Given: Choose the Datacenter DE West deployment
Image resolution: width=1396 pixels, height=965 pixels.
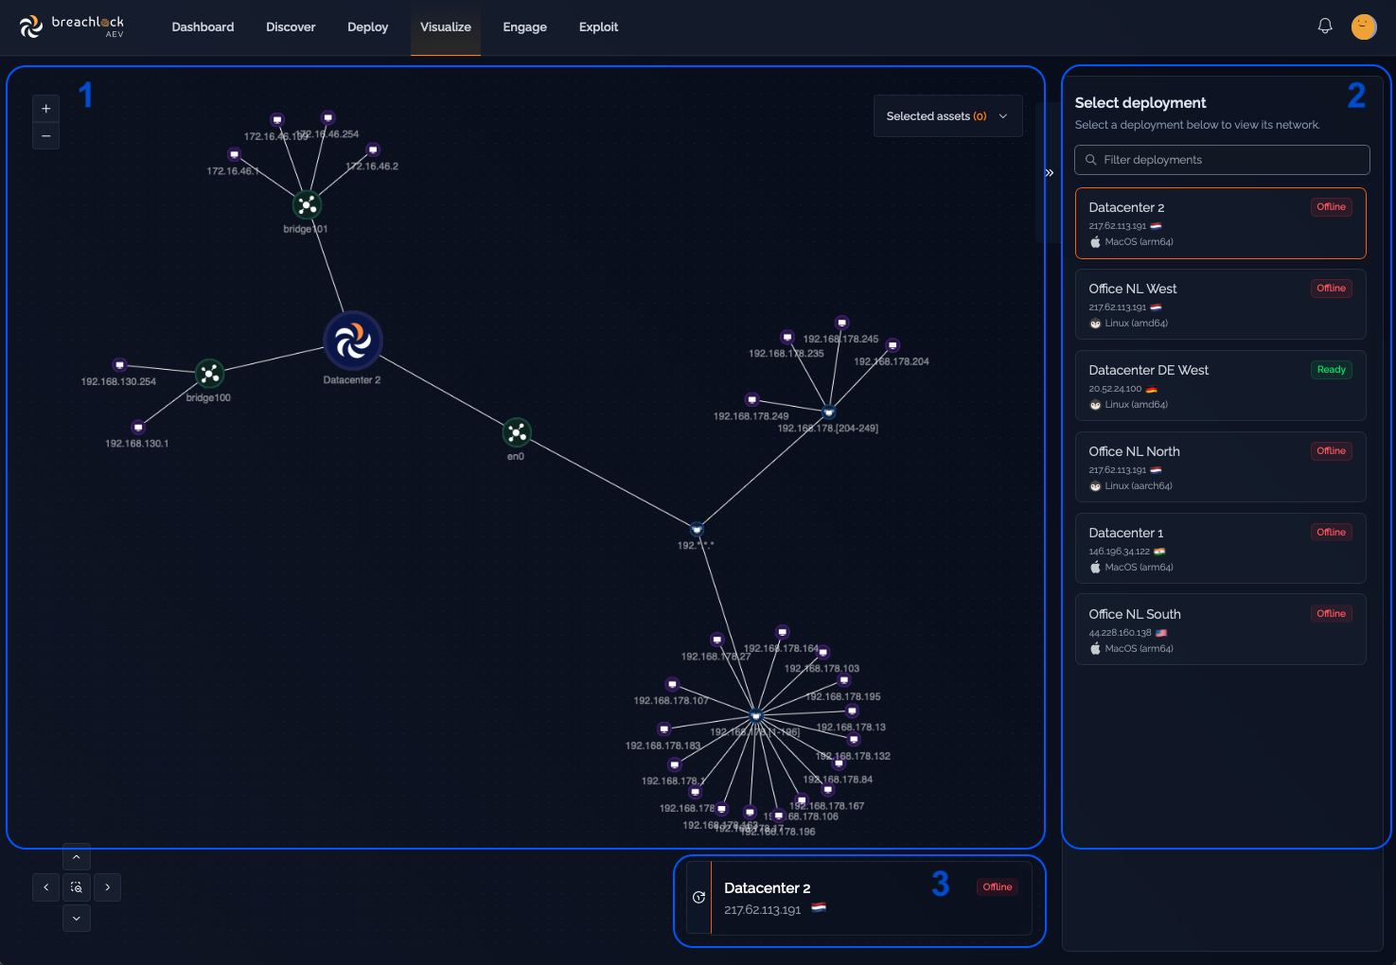Looking at the screenshot, I should pos(1221,386).
